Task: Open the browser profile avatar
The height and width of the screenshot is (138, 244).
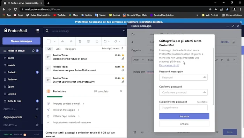Action: pyautogui.click(x=234, y=9)
